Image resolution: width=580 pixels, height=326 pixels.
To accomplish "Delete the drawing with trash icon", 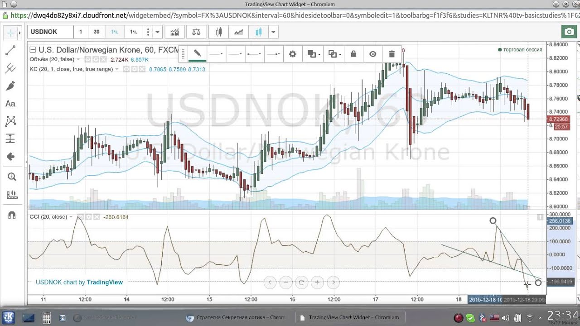I will [391, 54].
